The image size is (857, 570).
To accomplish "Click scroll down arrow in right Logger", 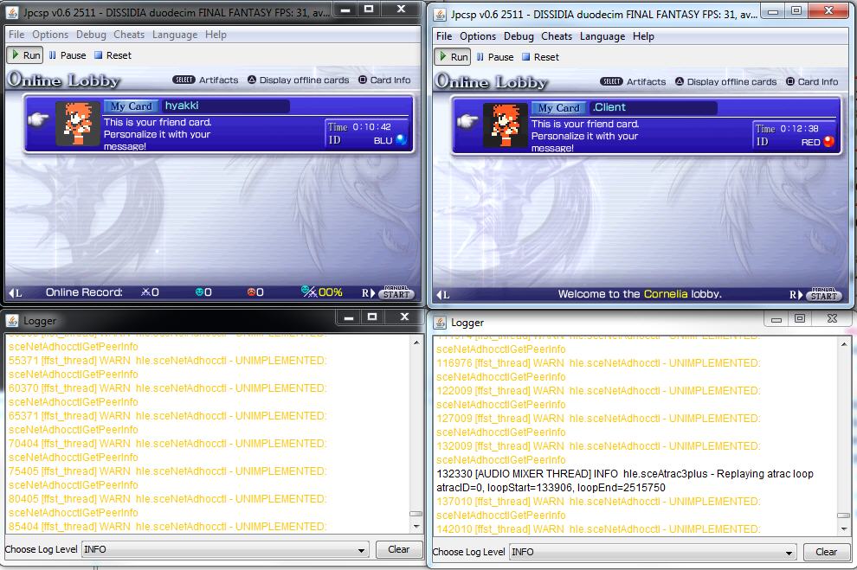I will pos(844,528).
